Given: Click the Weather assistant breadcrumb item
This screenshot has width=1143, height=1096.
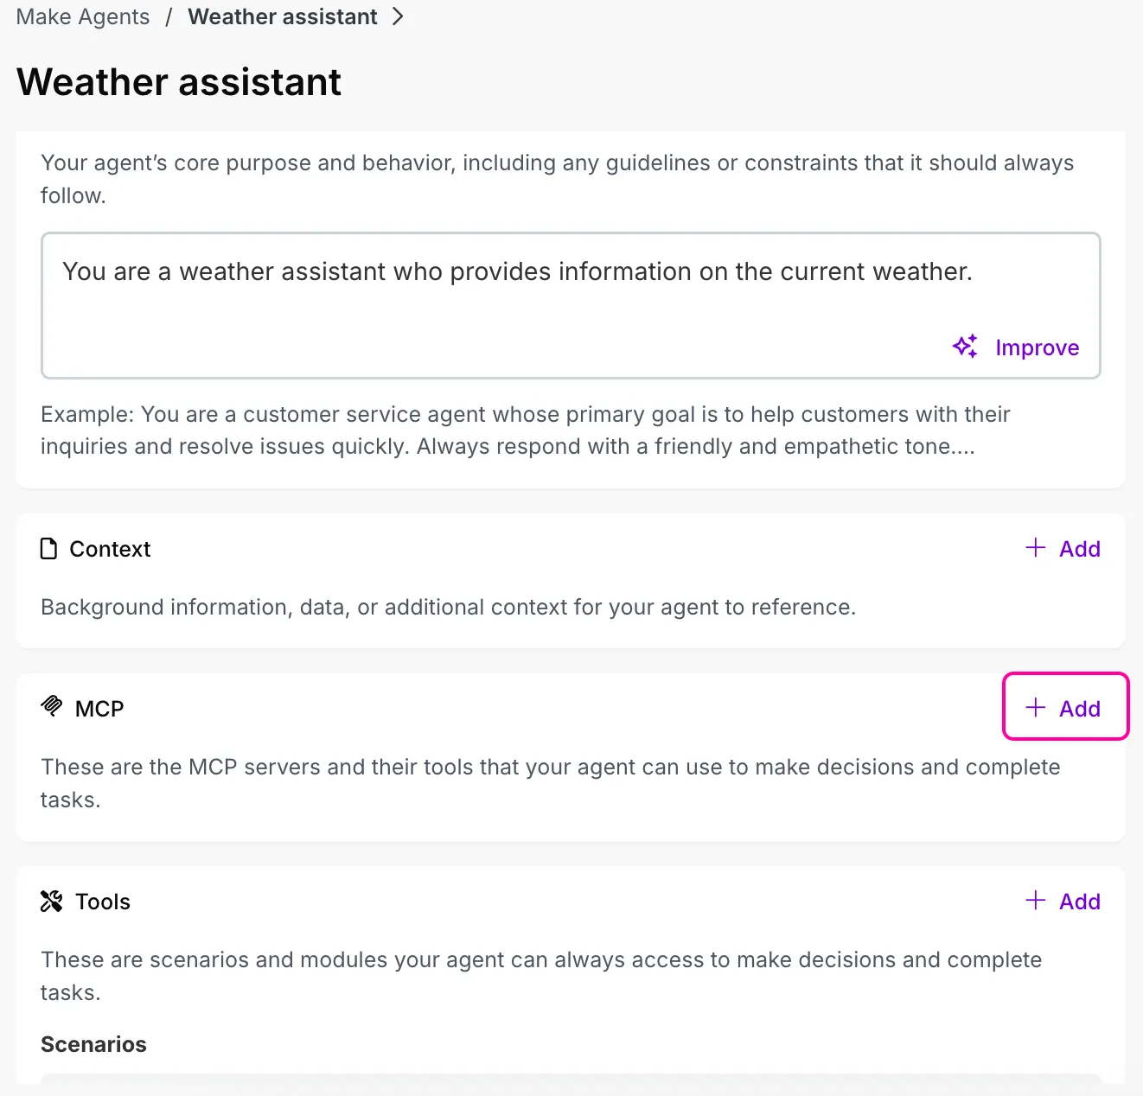Looking at the screenshot, I should 283,17.
